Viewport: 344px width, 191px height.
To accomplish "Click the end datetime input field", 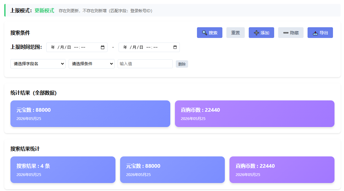I will [149, 47].
